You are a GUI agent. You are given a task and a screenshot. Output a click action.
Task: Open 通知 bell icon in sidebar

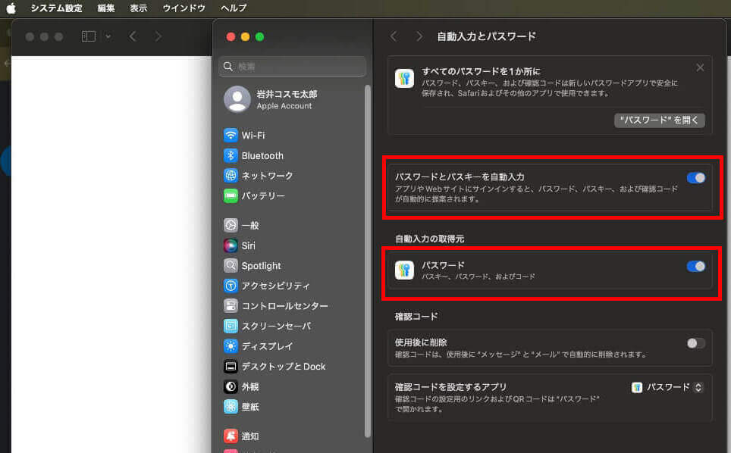point(231,436)
